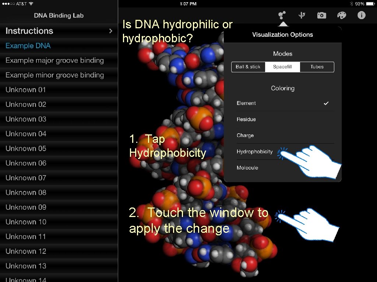Click the anchor-shaped reset view icon

tap(302, 15)
